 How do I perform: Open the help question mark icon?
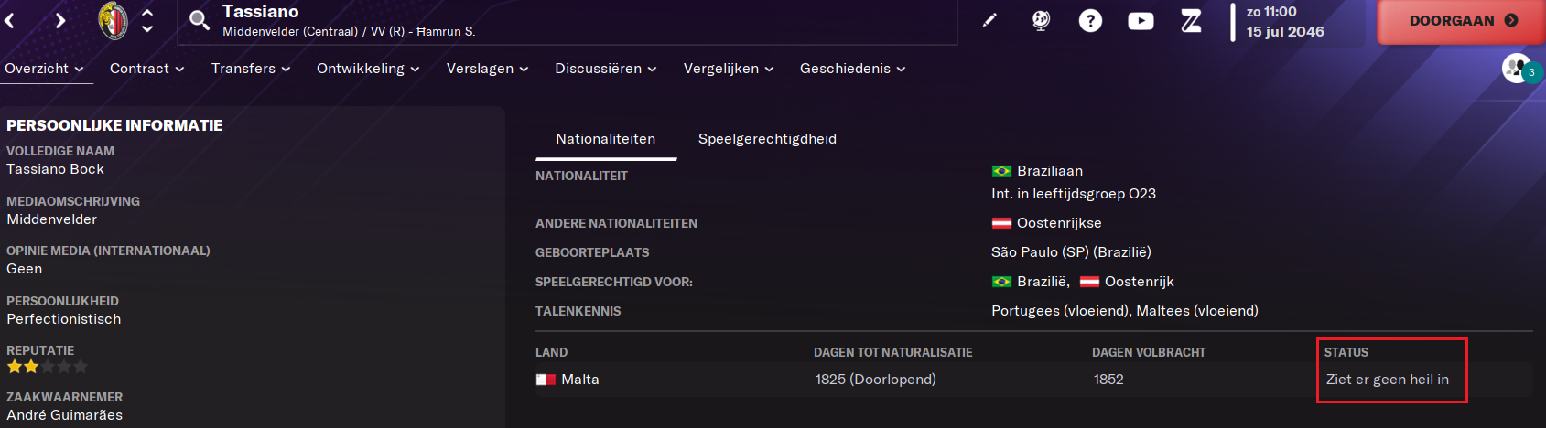click(1090, 20)
